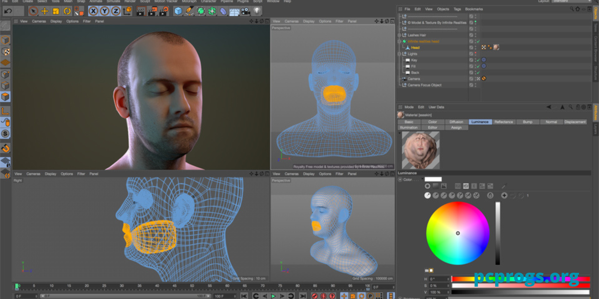Select the Rotate tool
The height and width of the screenshot is (299, 599).
coord(67,11)
